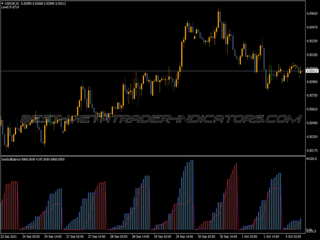Click the 1 Oct 14:00 time label
Image resolution: width=320 pixels, height=240 pixels.
click(x=271, y=236)
